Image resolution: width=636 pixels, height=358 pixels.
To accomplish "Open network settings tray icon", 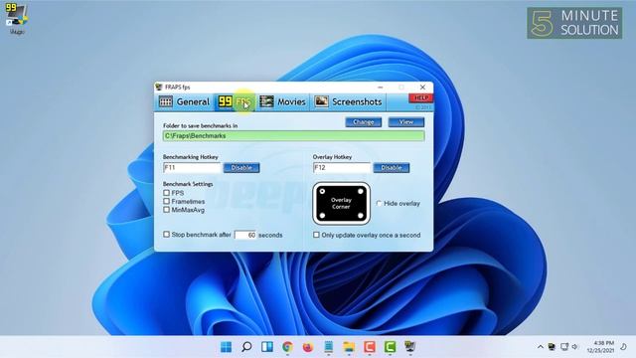I will [x=564, y=347].
